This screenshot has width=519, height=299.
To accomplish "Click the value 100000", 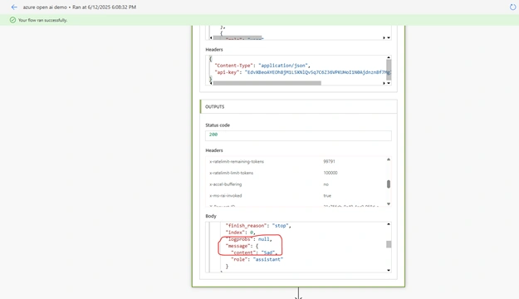I will pyautogui.click(x=330, y=173).
